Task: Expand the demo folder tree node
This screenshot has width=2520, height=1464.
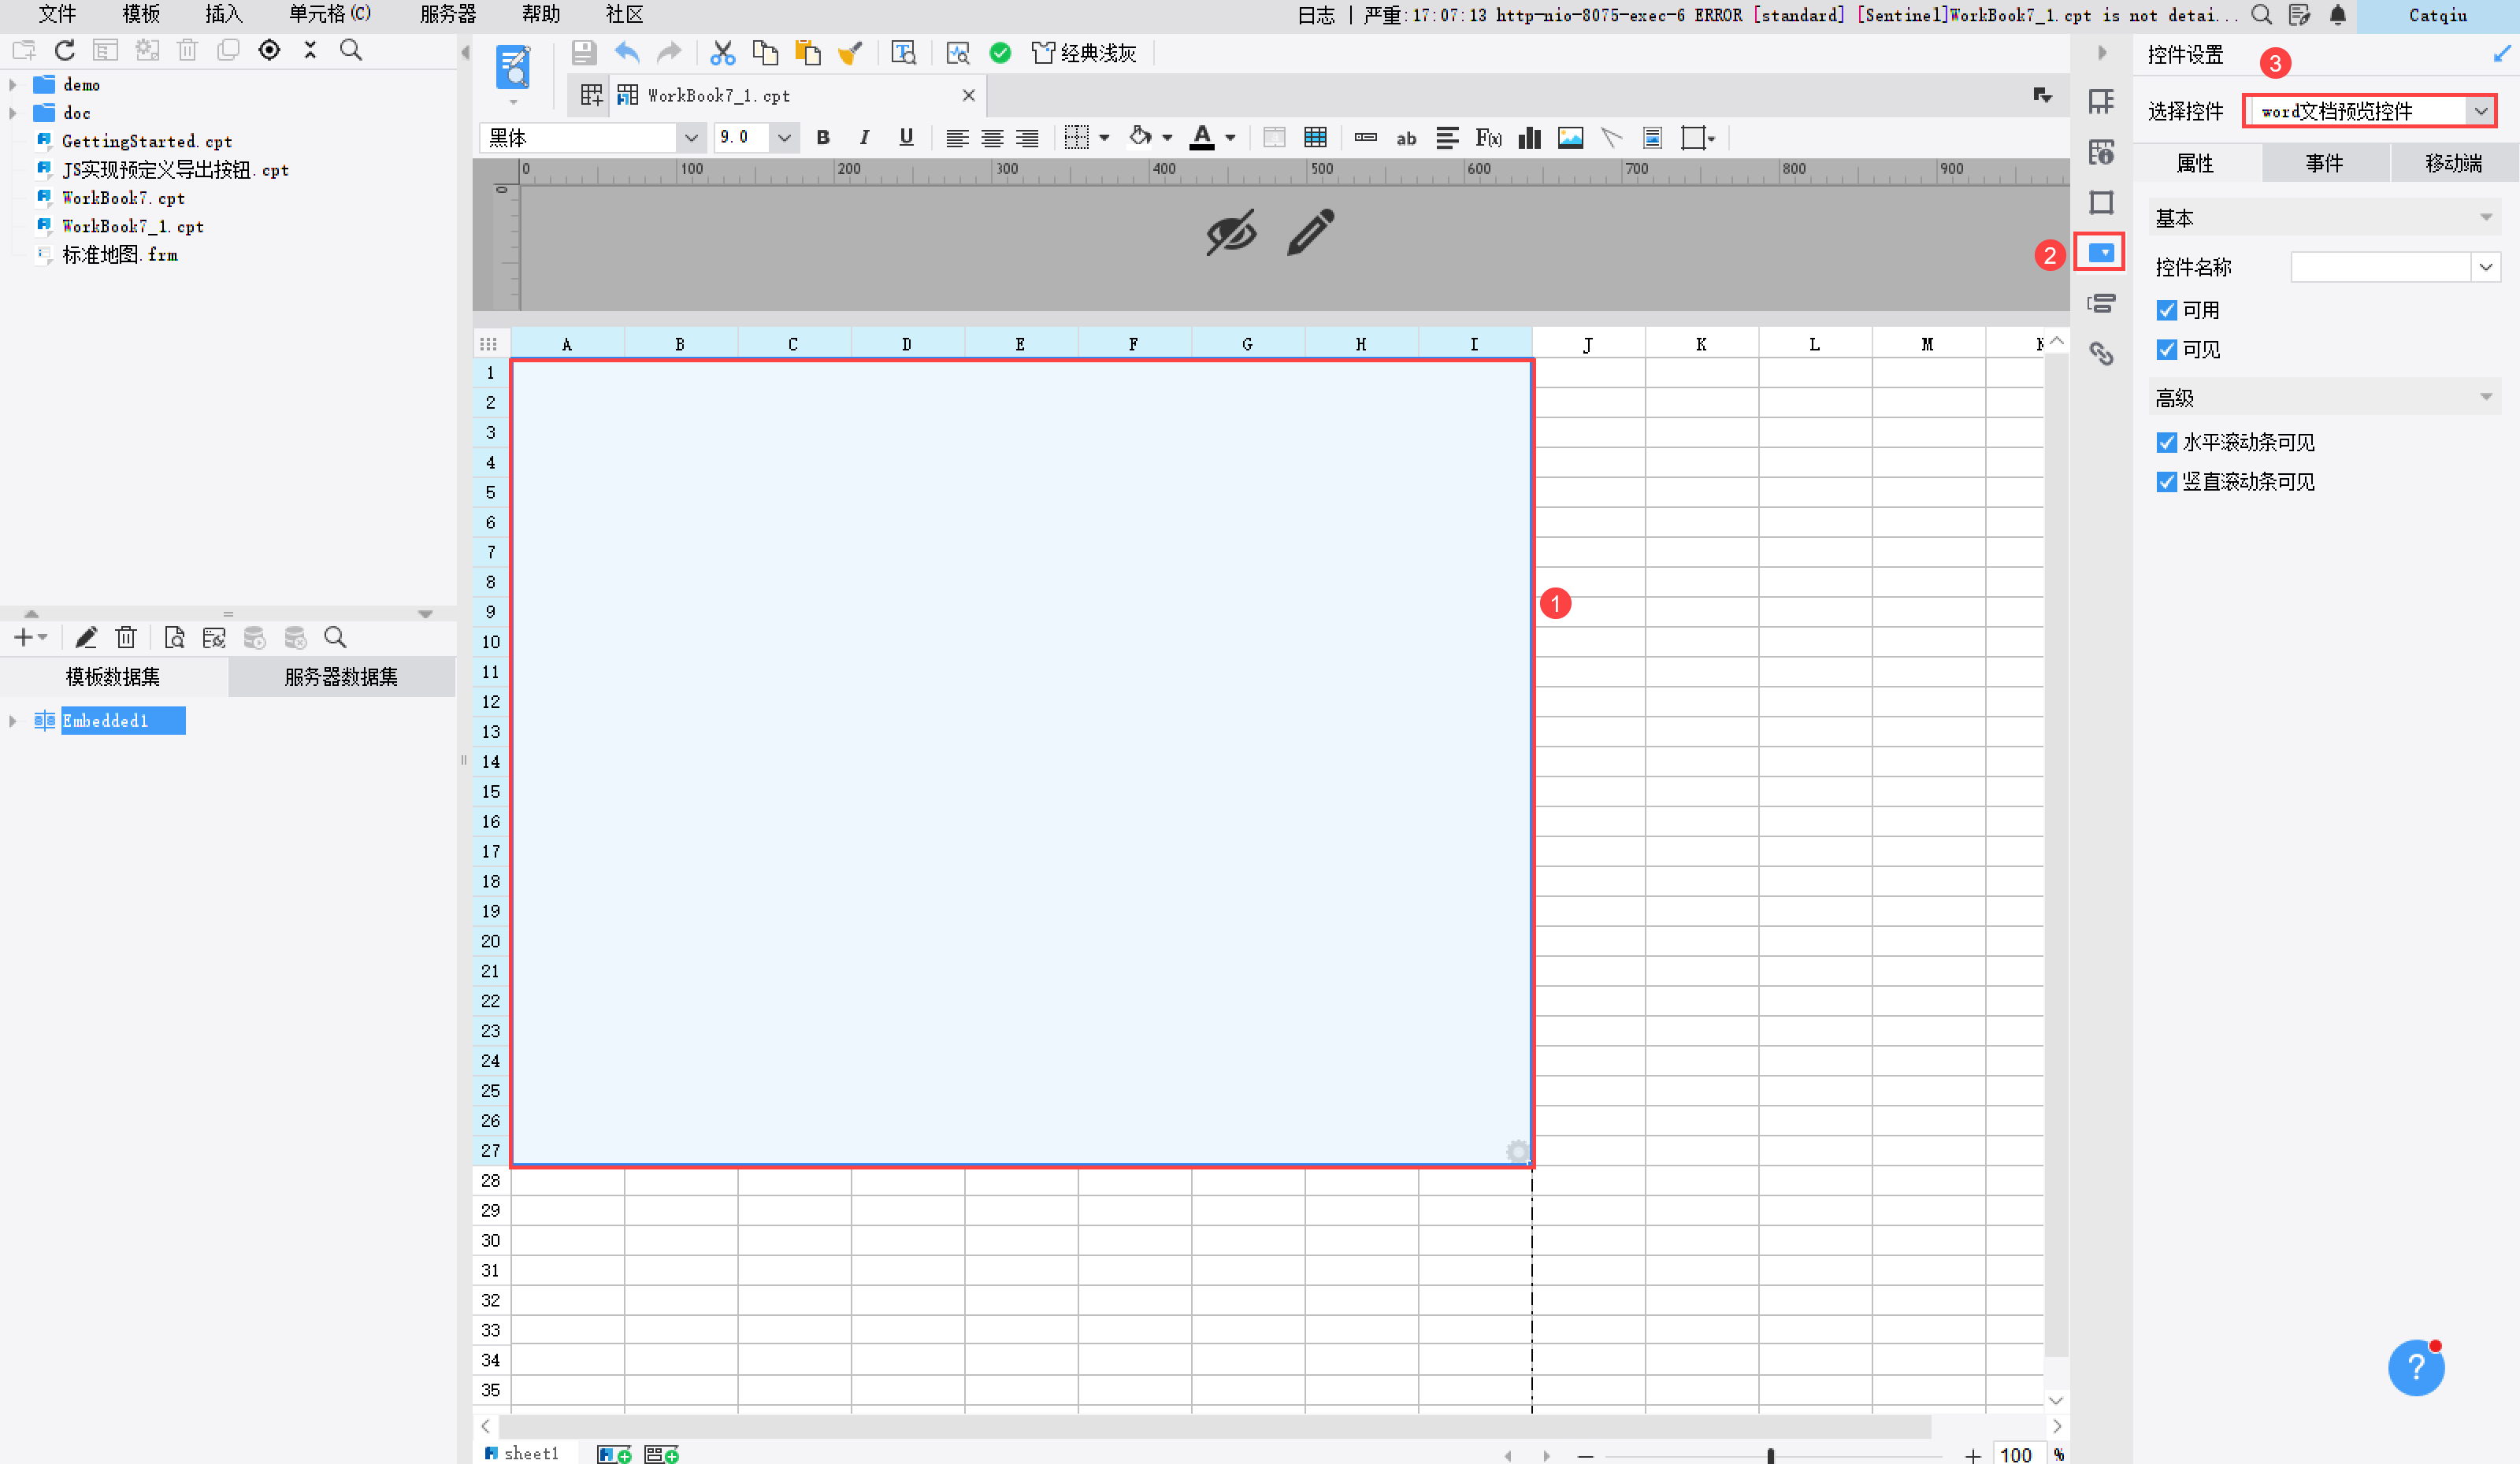Action: coord(13,85)
